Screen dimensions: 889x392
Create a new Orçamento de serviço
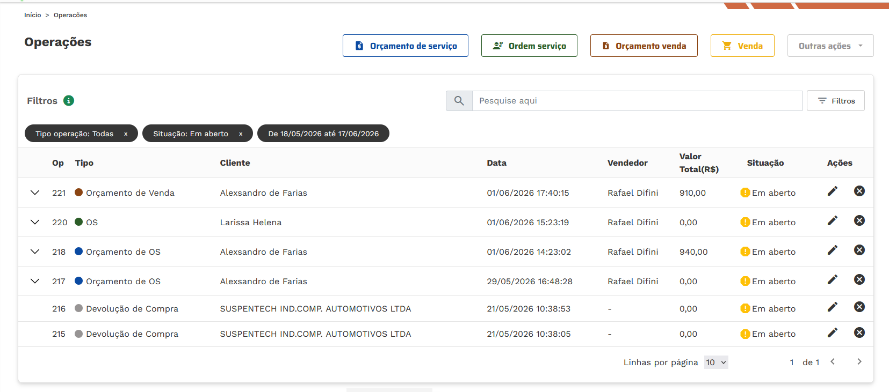click(406, 46)
